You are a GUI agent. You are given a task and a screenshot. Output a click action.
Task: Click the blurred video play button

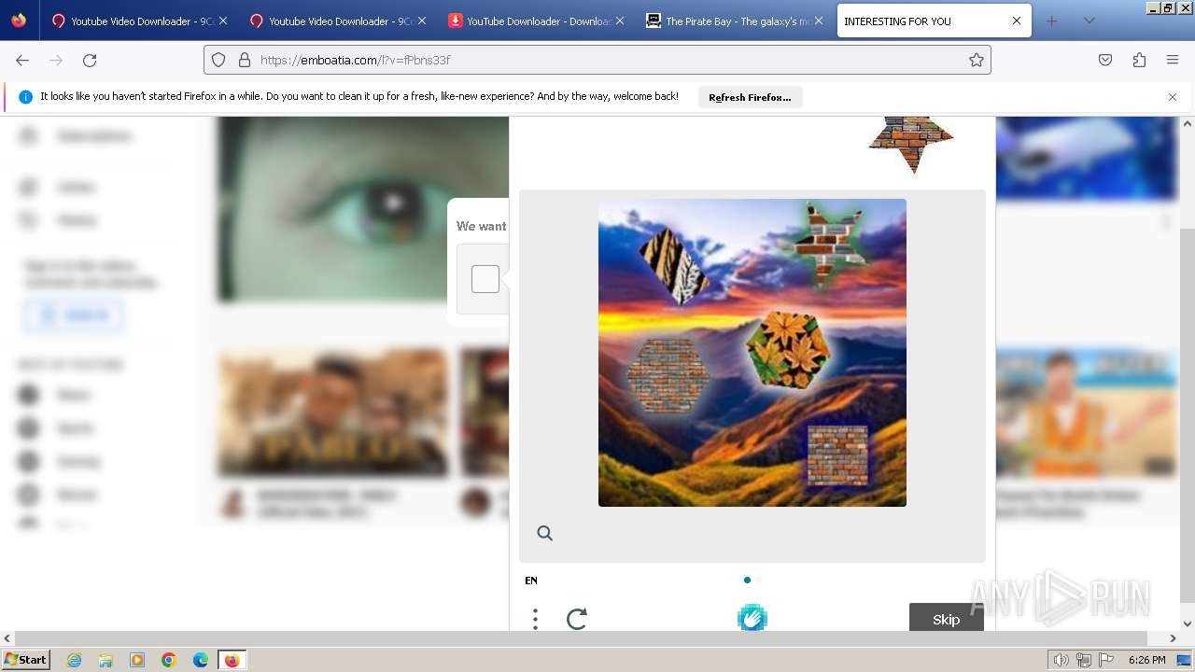coord(393,203)
